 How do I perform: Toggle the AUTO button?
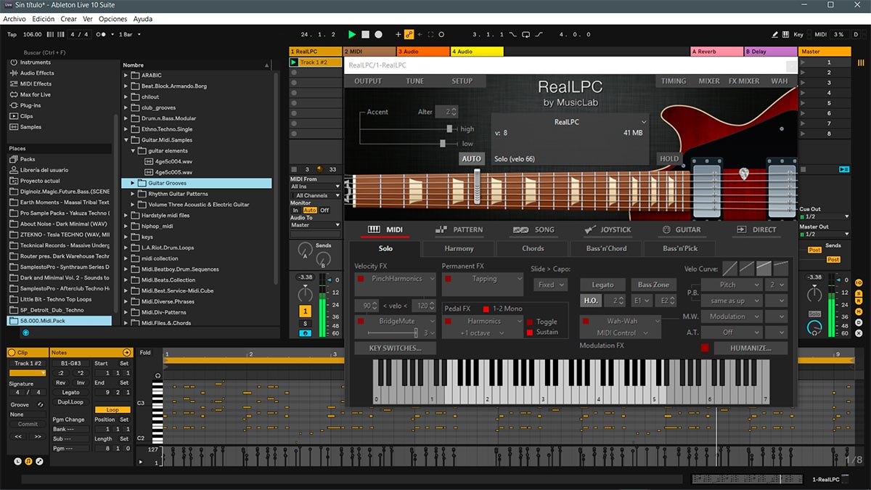coord(471,158)
